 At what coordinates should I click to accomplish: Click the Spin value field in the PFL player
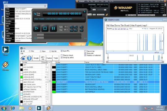[66, 27]
